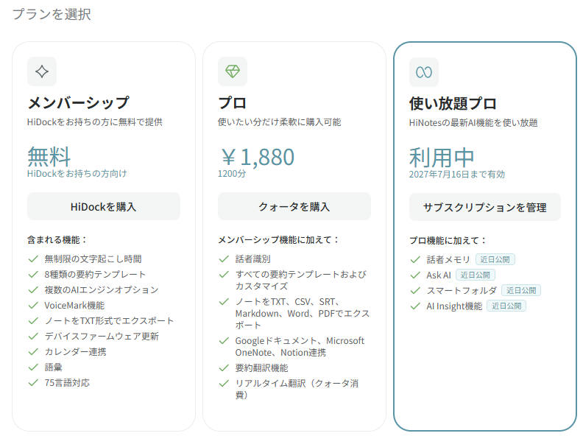Screen dimensions: 583x436
Task: Click the 近日公開 badge beside AI Insight機能
Action: pos(506,306)
